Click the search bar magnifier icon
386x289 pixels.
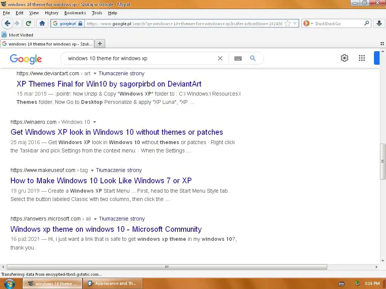[x=366, y=23]
